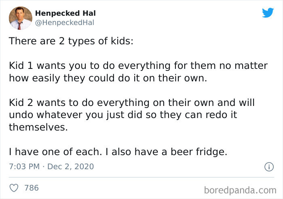Click the word "undo" in the tweet
Image resolution: width=283 pixels, height=199 pixels.
tap(19, 115)
